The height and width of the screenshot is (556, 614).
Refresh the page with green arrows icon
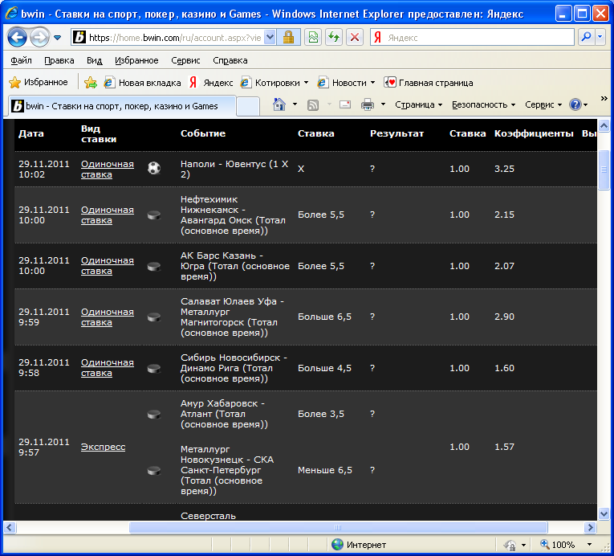coord(334,38)
